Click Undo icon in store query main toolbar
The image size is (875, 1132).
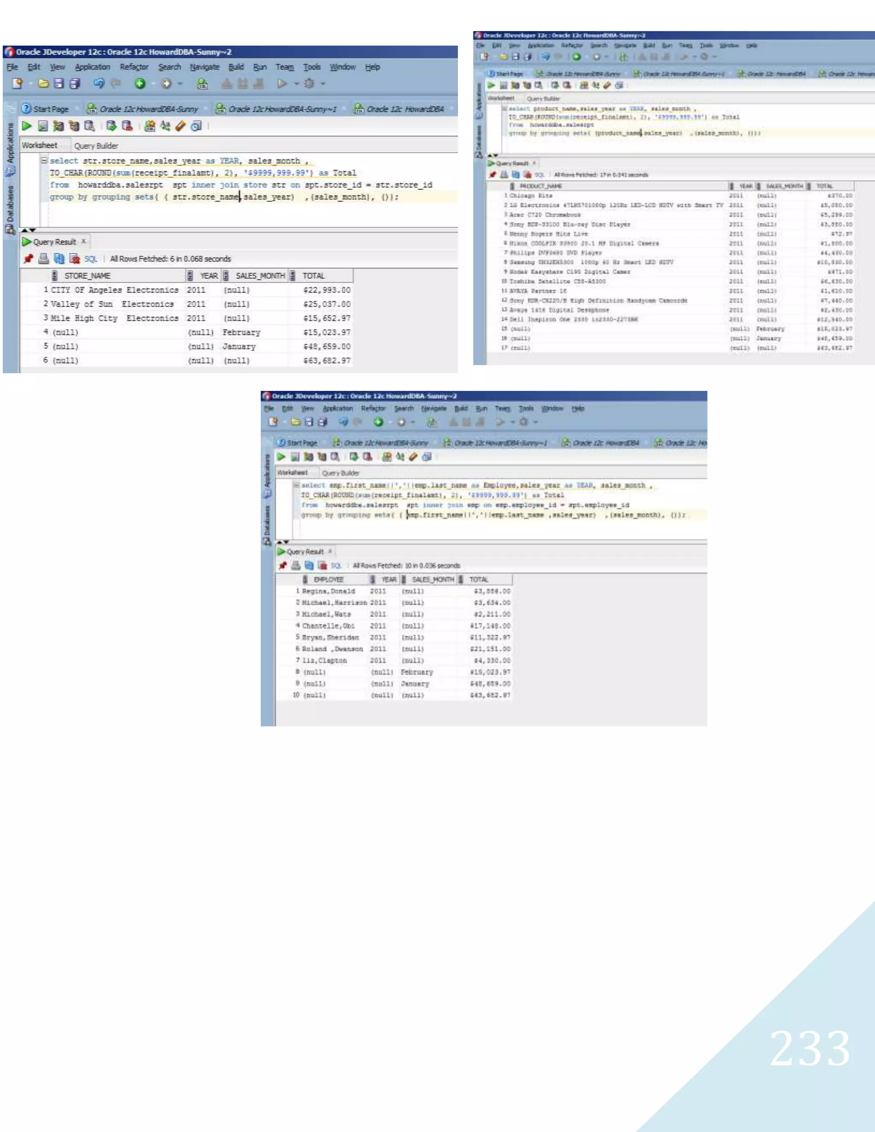tap(99, 83)
